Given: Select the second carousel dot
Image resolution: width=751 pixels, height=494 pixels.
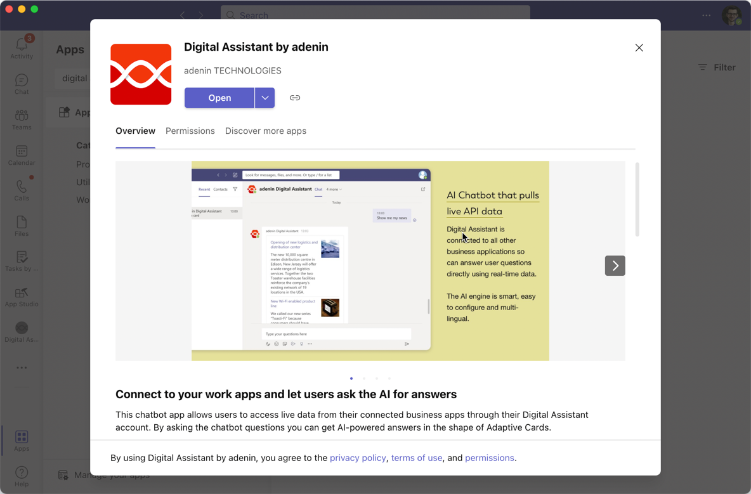Looking at the screenshot, I should 364,379.
